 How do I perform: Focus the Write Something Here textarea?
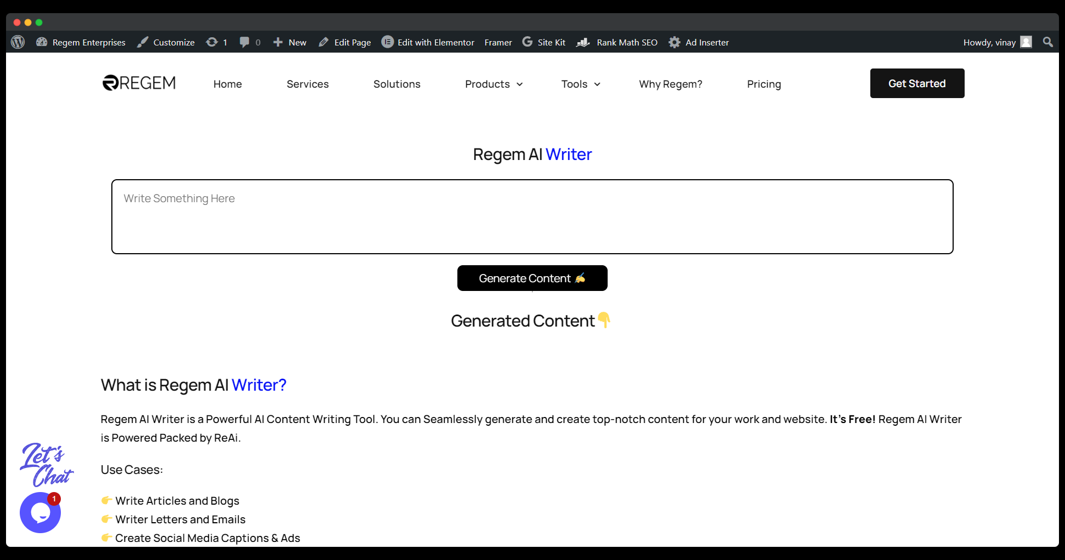pos(532,216)
